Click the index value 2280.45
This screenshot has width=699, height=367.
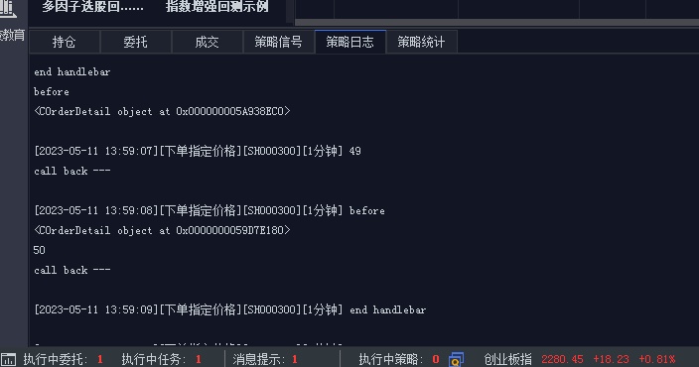pyautogui.click(x=562, y=359)
